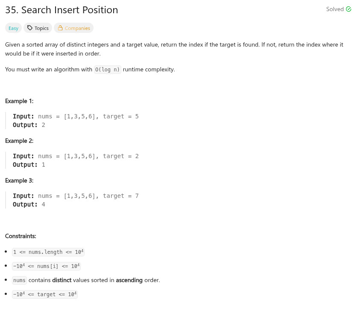
Task: Click the green Solved checkmark icon
Action: 349,9
